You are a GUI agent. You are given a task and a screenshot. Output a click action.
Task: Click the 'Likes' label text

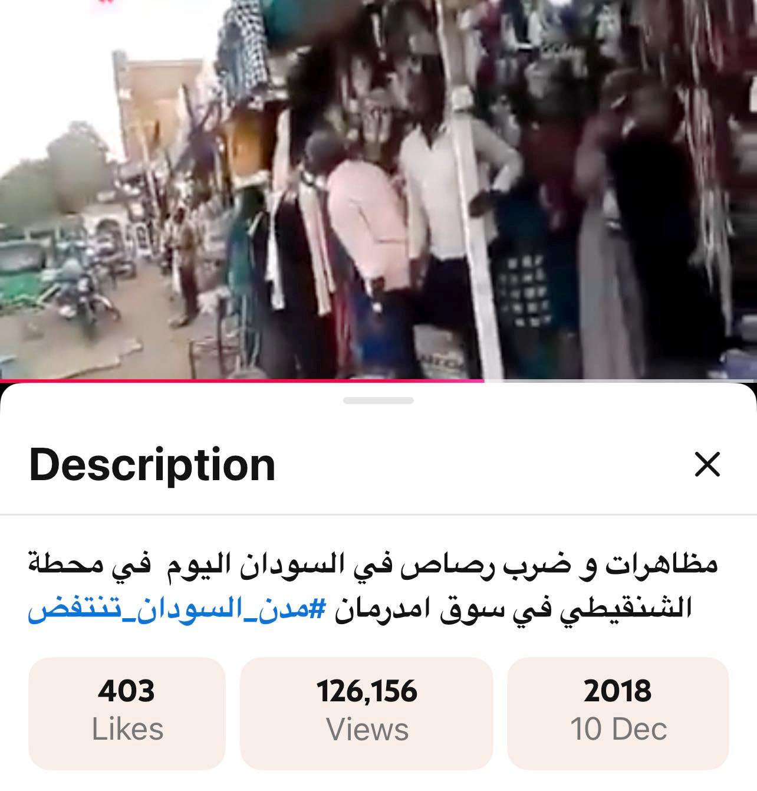click(x=127, y=729)
